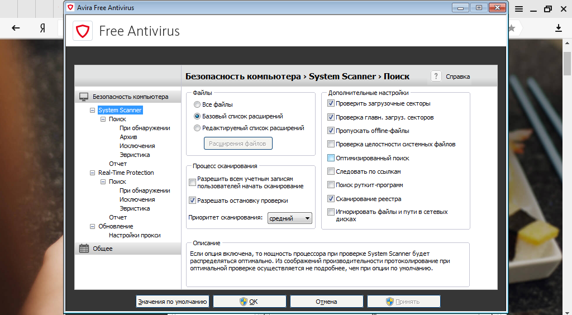Open Отчет under System Scanner
The image size is (572, 315).
118,164
